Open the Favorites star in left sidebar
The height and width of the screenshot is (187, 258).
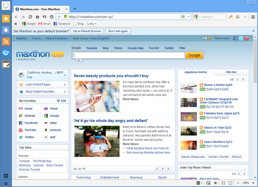coord(6,19)
